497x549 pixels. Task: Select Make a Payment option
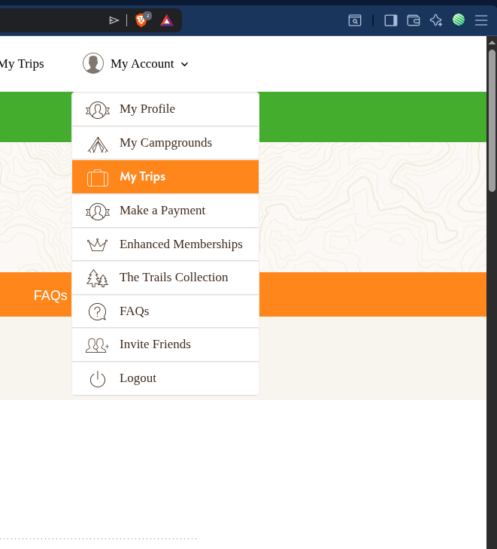162,211
